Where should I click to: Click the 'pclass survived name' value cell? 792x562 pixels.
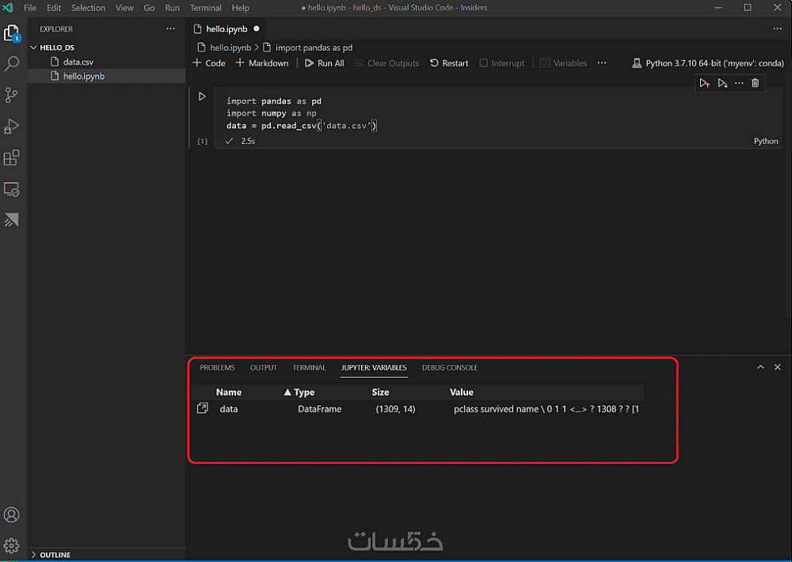coord(546,408)
